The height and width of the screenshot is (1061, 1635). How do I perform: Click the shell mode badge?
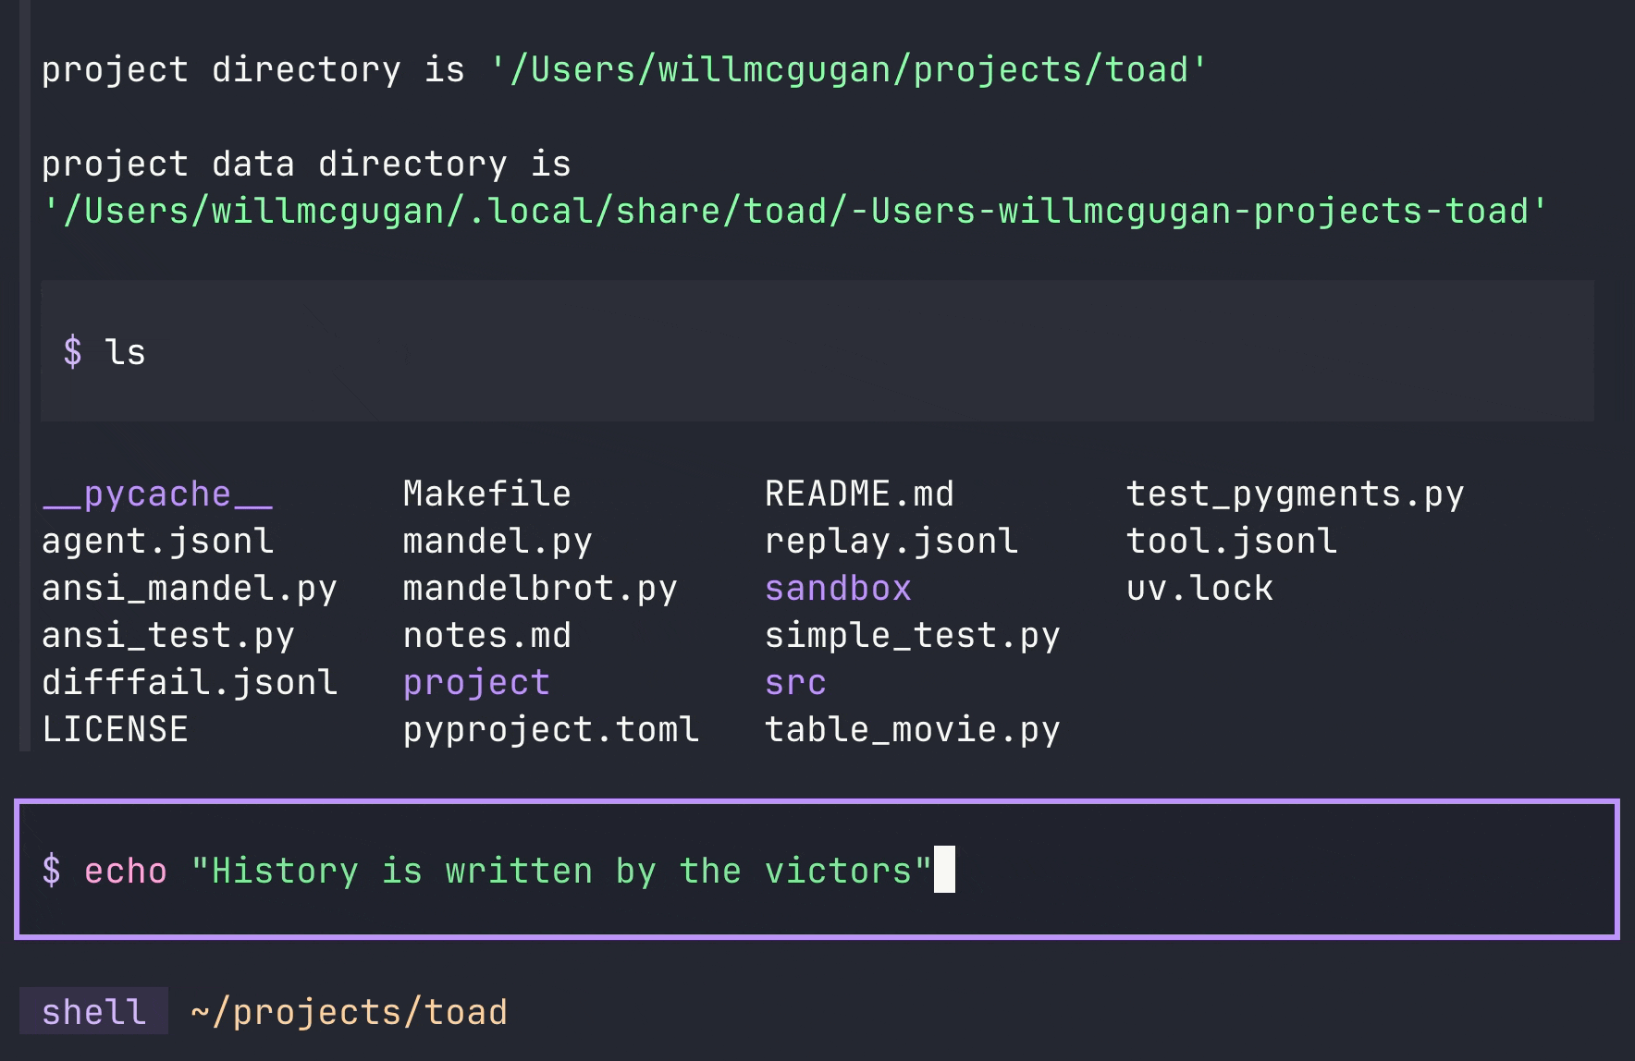(93, 1011)
